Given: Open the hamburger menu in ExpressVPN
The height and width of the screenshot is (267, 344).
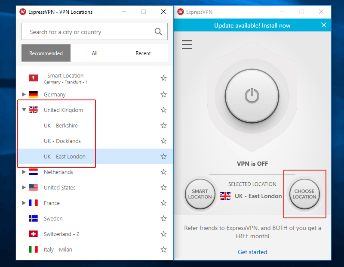Looking at the screenshot, I should pyautogui.click(x=187, y=45).
